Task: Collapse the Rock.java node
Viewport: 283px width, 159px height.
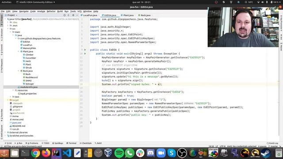Action: tap(19, 71)
